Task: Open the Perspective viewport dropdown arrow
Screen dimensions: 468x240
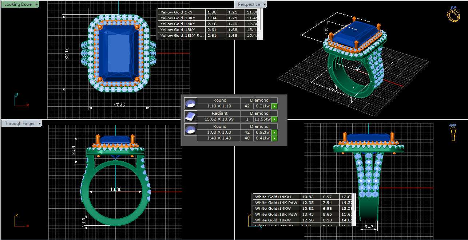Action: pos(265,4)
